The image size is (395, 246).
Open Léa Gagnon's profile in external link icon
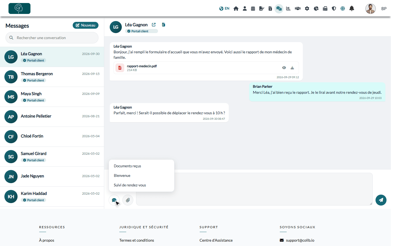pyautogui.click(x=154, y=25)
